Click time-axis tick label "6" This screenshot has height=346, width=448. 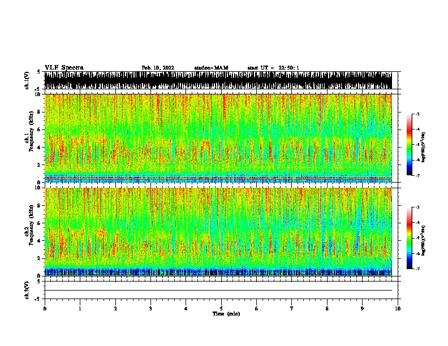257,309
